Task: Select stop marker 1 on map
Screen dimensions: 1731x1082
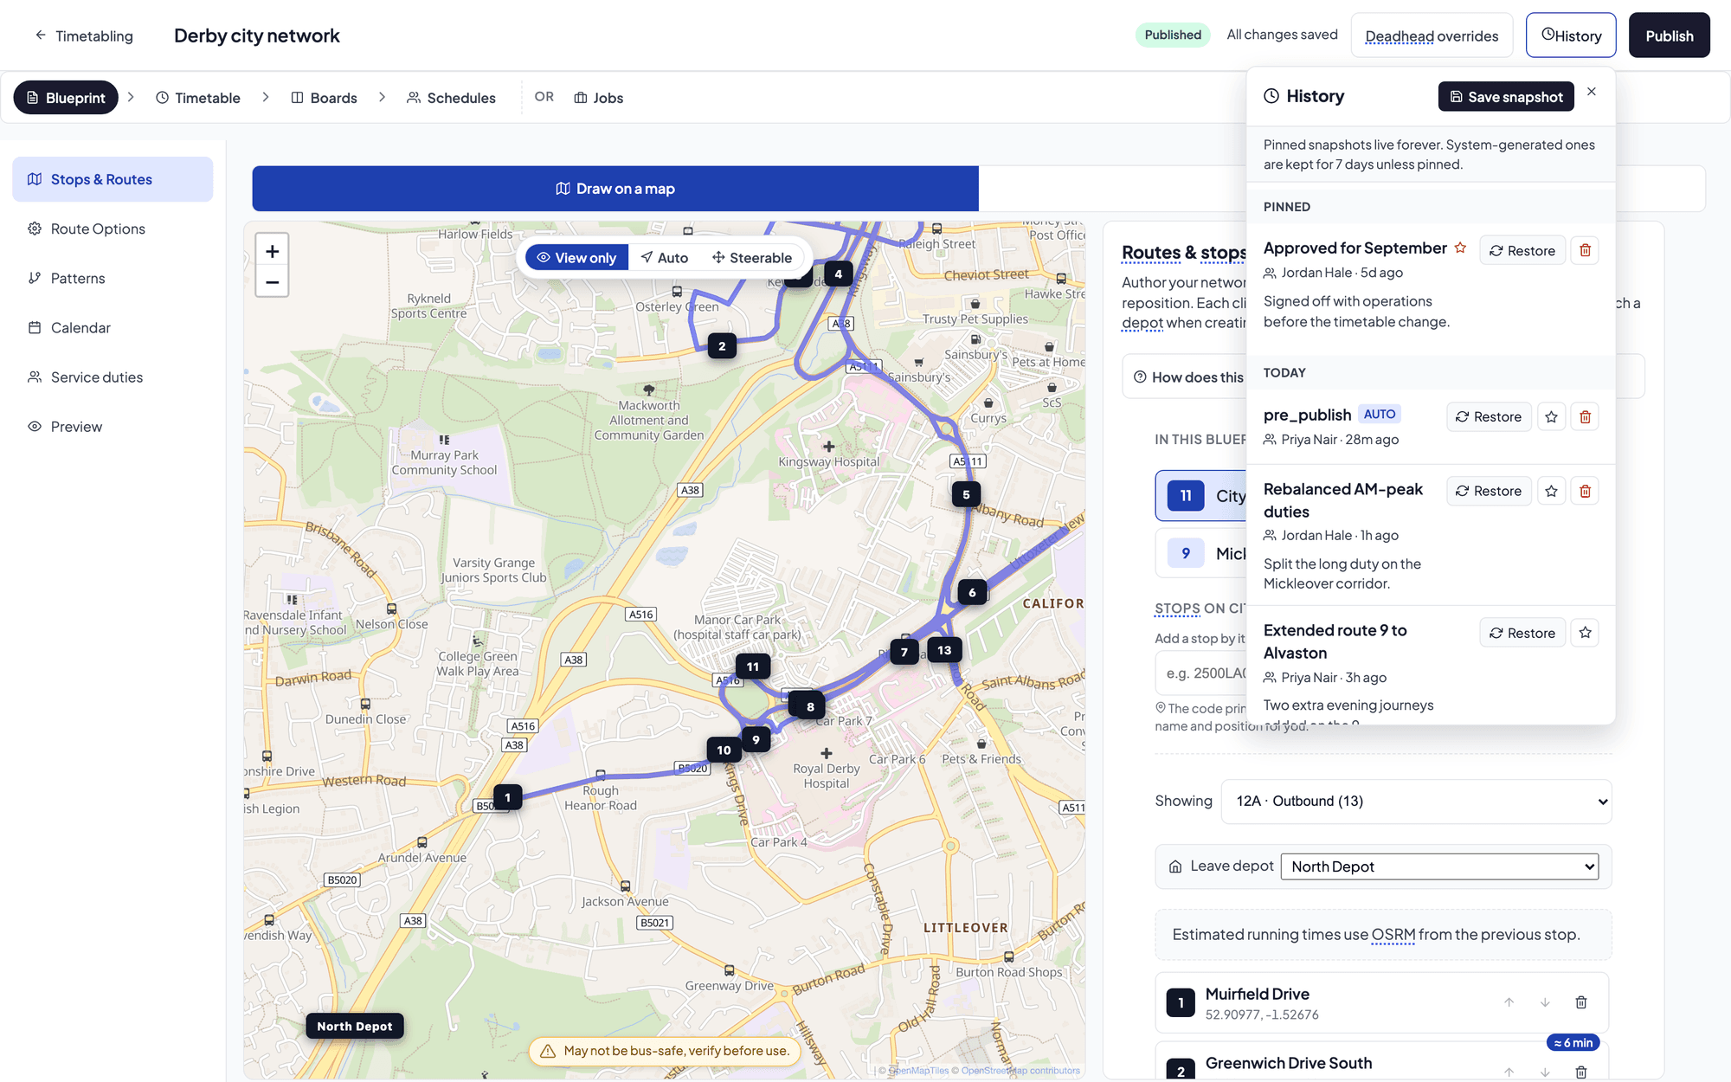Action: 507,797
